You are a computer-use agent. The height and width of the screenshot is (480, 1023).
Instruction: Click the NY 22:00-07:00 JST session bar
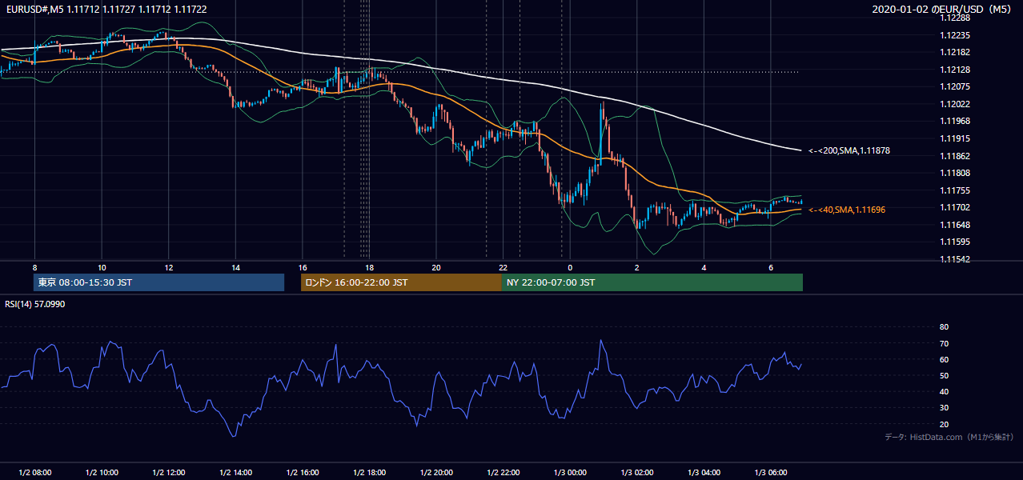[652, 282]
